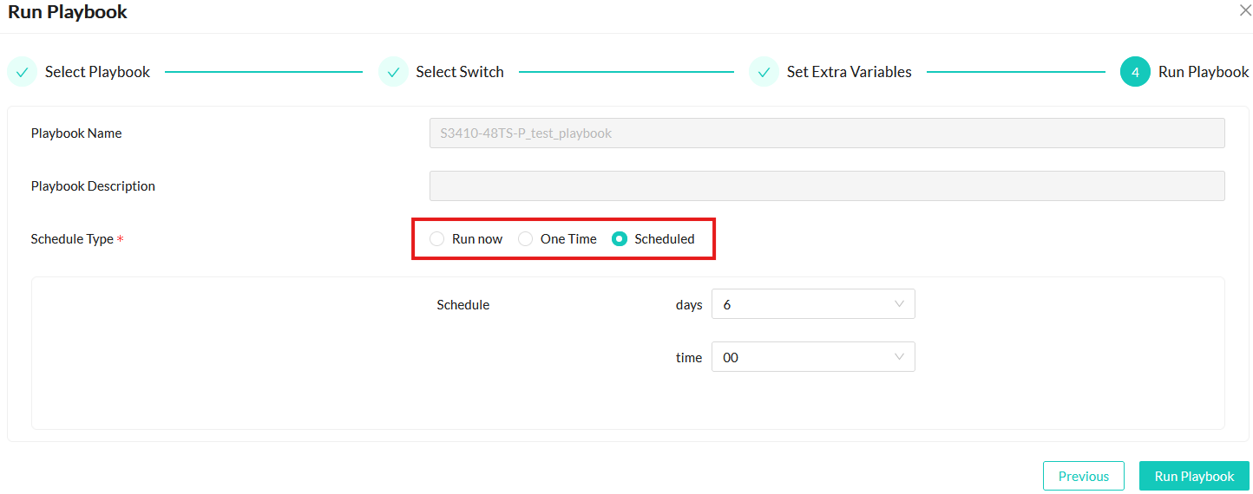Click the days dropdown chevron arrow
1253x494 pixels.
tap(899, 304)
